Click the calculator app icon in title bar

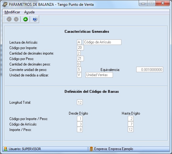click(5, 5)
